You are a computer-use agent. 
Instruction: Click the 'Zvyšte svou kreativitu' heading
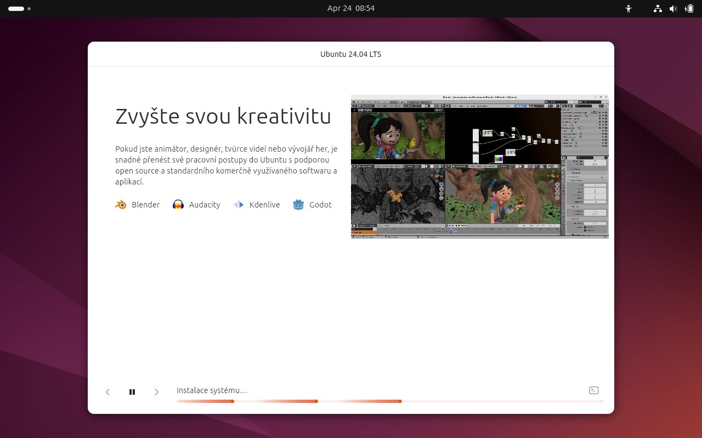click(223, 117)
